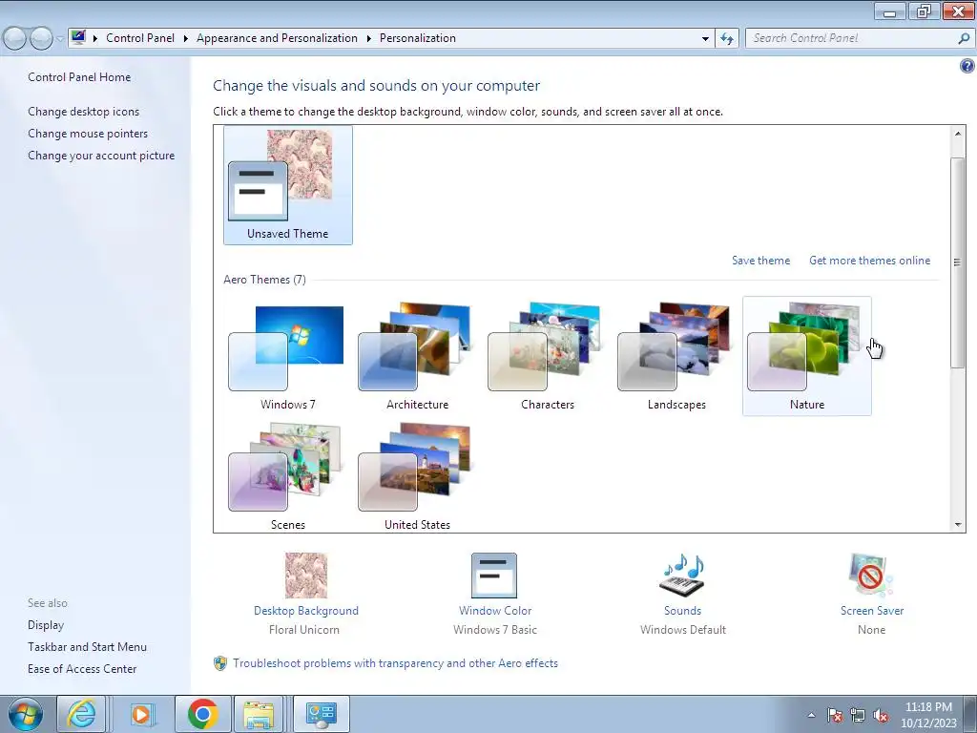The image size is (977, 733).
Task: Click Personalization breadcrumb
Action: [418, 38]
